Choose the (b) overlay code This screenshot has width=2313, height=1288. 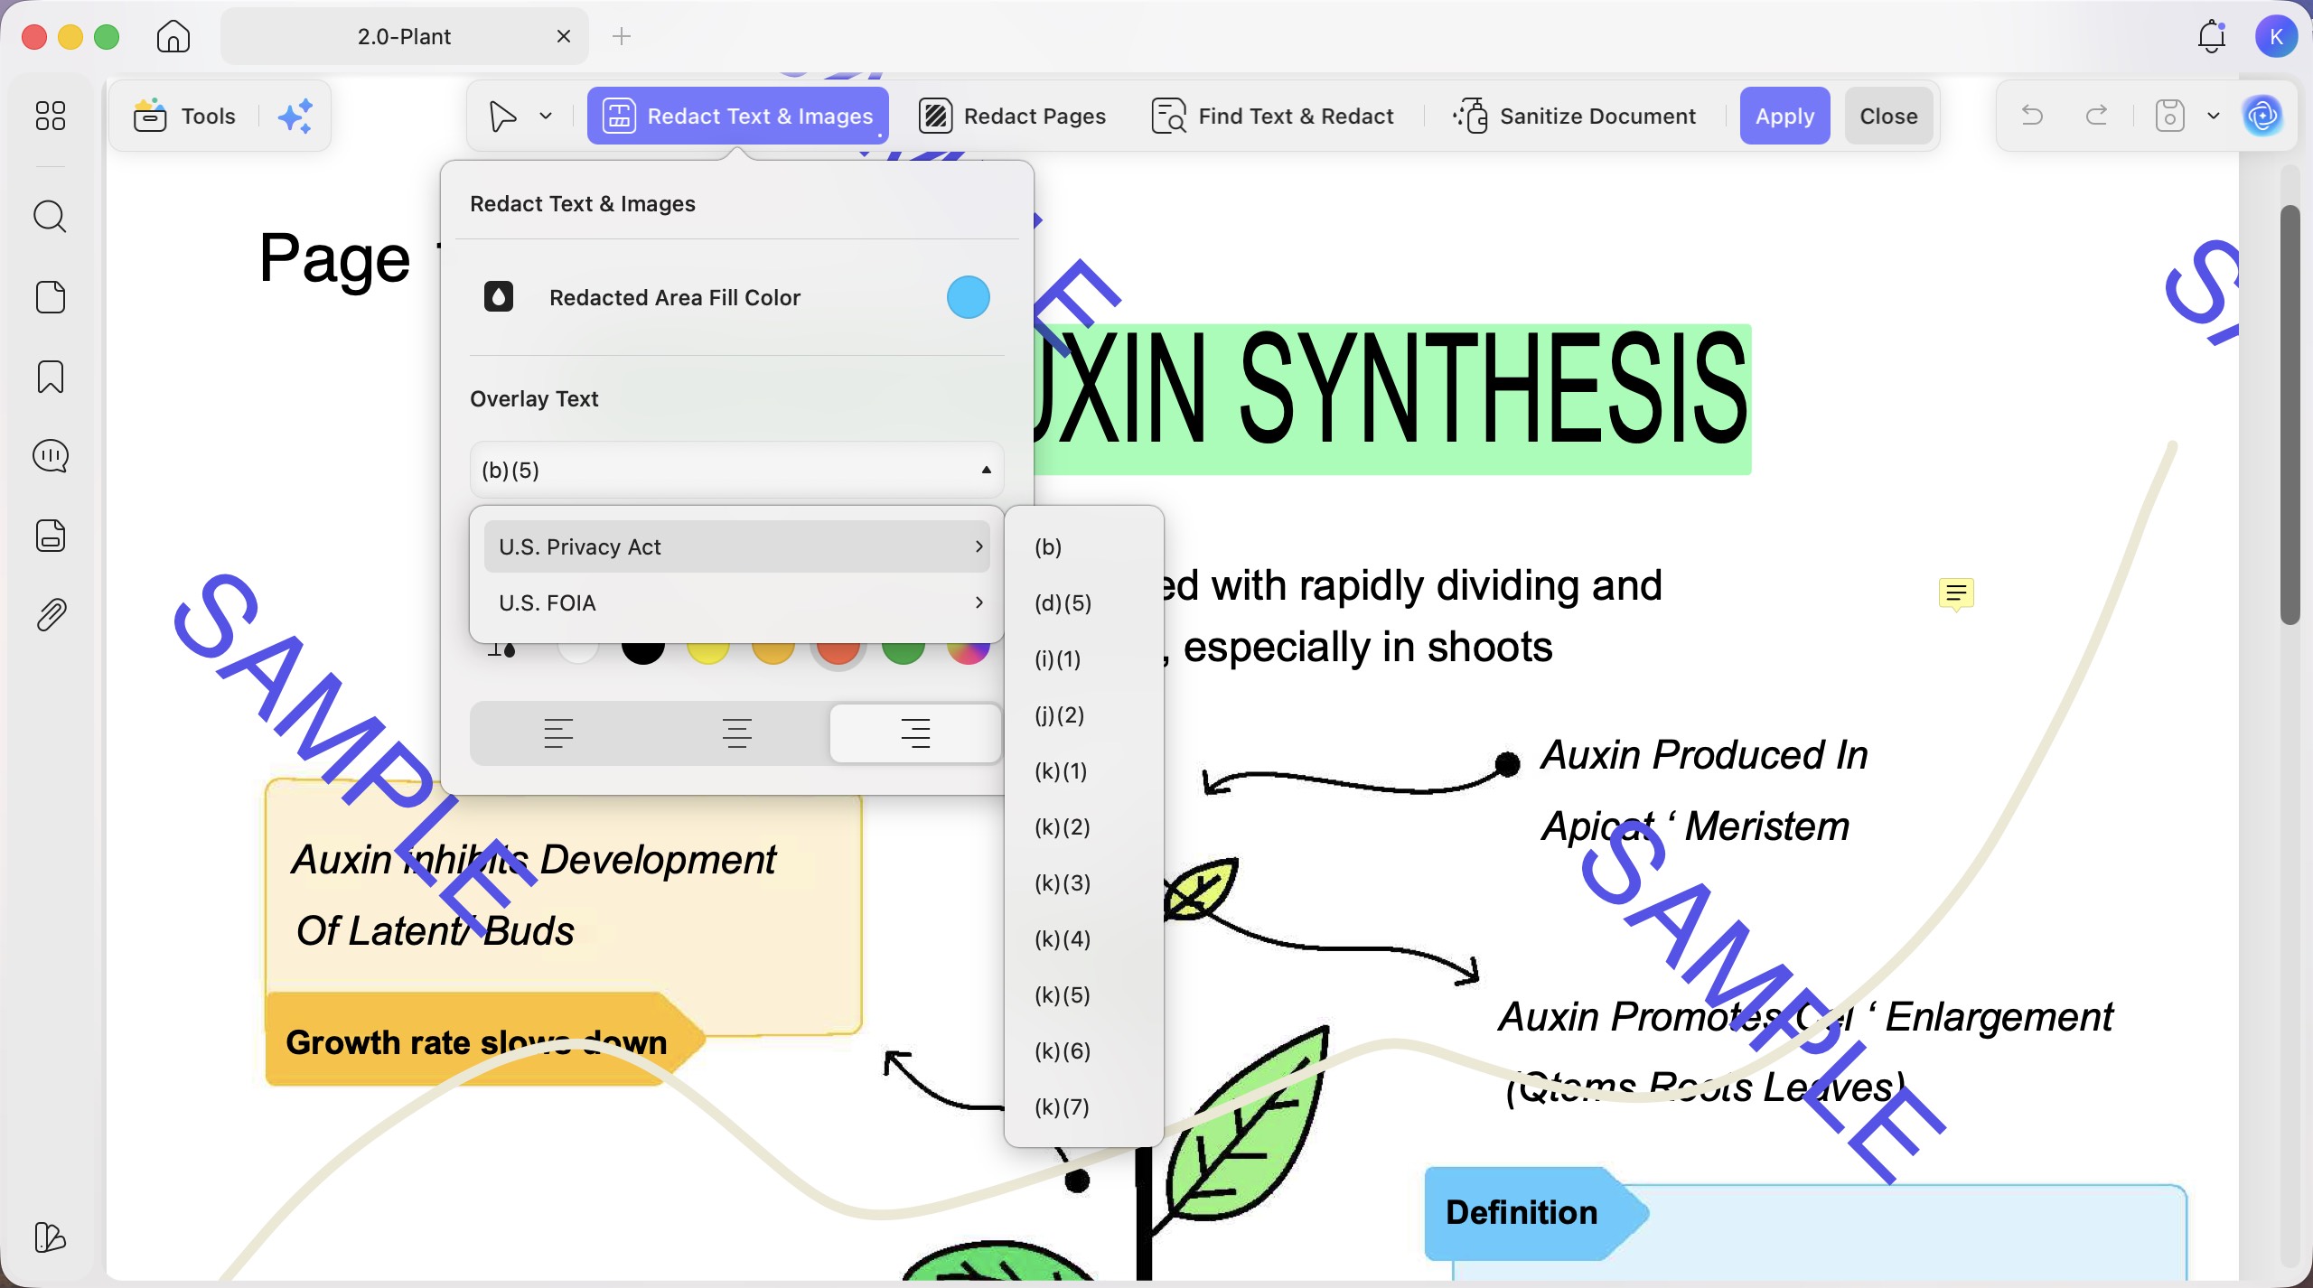pyautogui.click(x=1083, y=546)
